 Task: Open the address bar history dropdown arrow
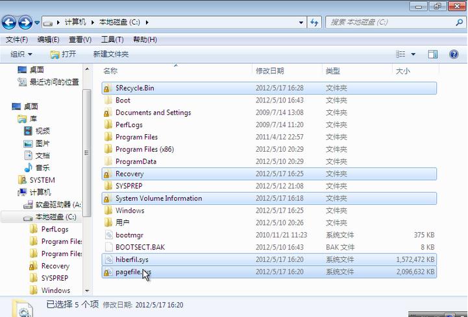tap(301, 23)
